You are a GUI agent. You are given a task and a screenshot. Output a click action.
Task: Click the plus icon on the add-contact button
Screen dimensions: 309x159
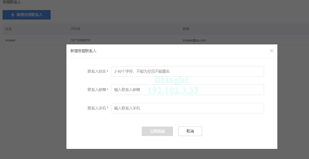click(13, 15)
